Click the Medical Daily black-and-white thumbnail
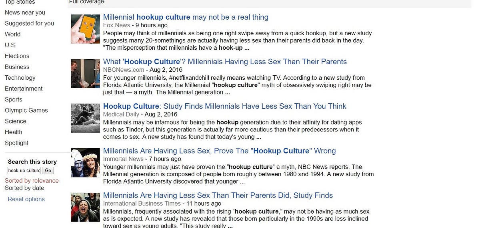Image resolution: width=480 pixels, height=228 pixels. click(85, 118)
